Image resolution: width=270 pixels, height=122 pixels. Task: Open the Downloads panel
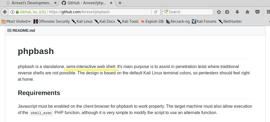point(237,12)
